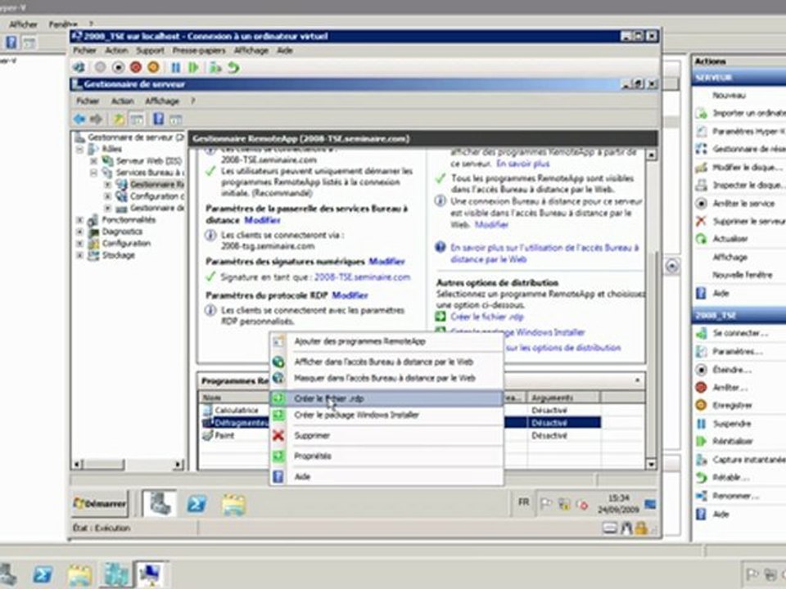Image resolution: width=786 pixels, height=589 pixels.
Task: Expand the Stockage tree node
Action: tap(79, 255)
